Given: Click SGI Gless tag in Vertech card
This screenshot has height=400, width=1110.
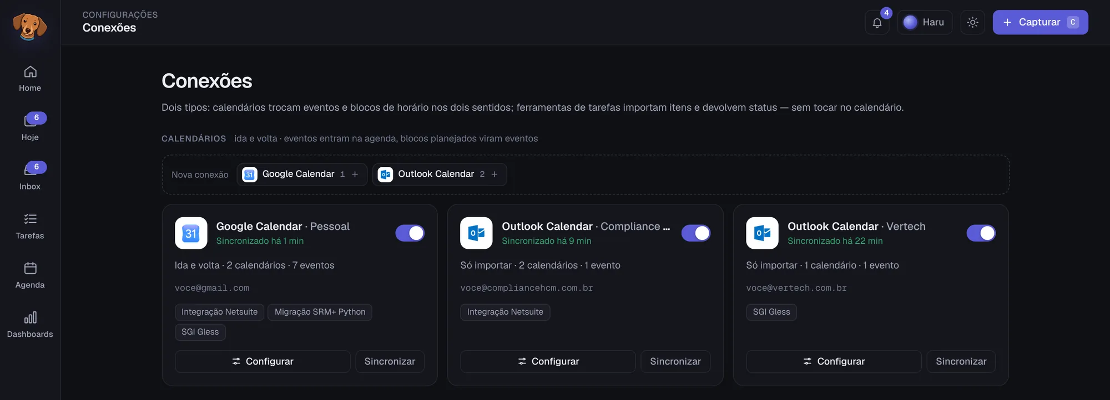Looking at the screenshot, I should [x=771, y=312].
